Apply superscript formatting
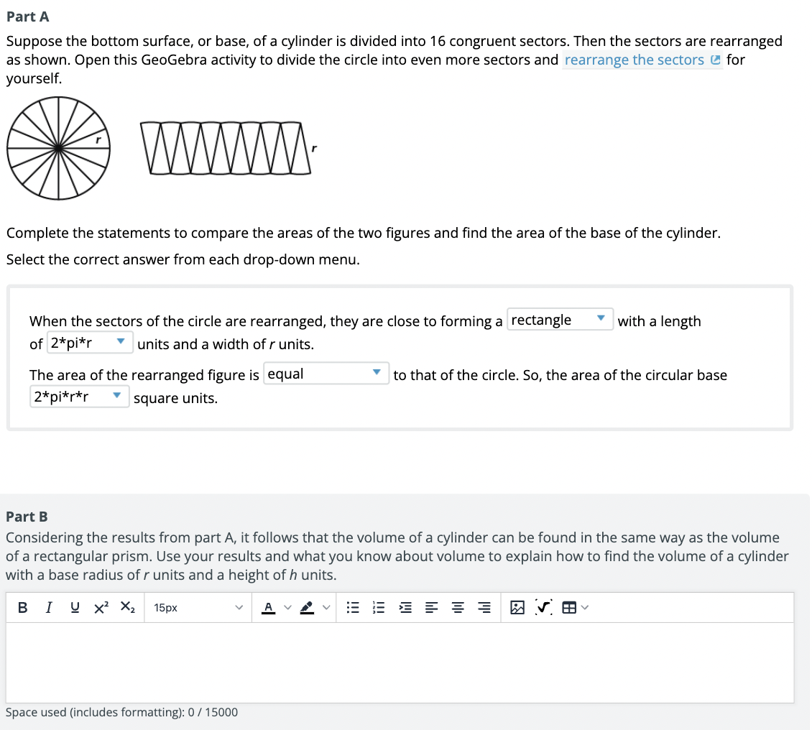Image resolution: width=812 pixels, height=730 pixels. point(100,607)
